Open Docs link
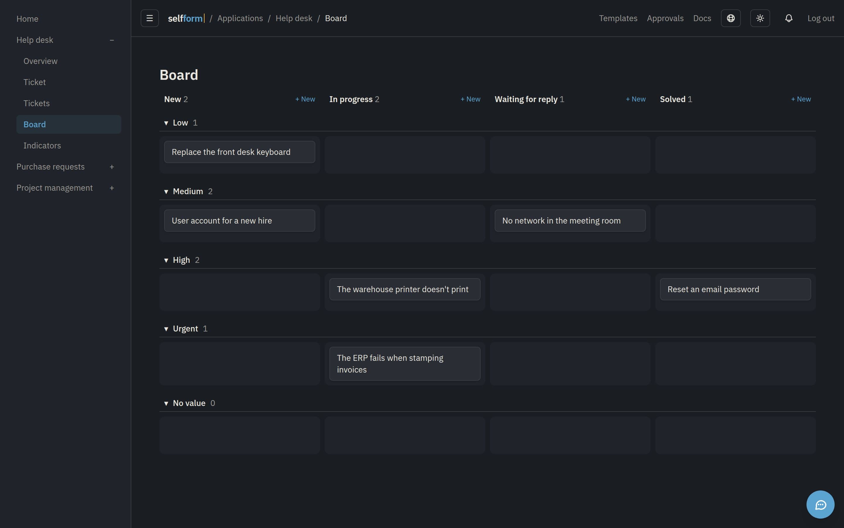 [x=702, y=18]
